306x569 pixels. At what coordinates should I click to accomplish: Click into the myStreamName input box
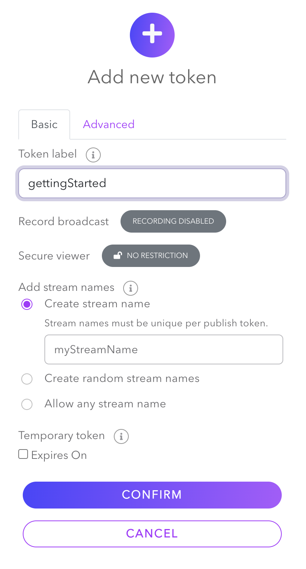click(163, 349)
